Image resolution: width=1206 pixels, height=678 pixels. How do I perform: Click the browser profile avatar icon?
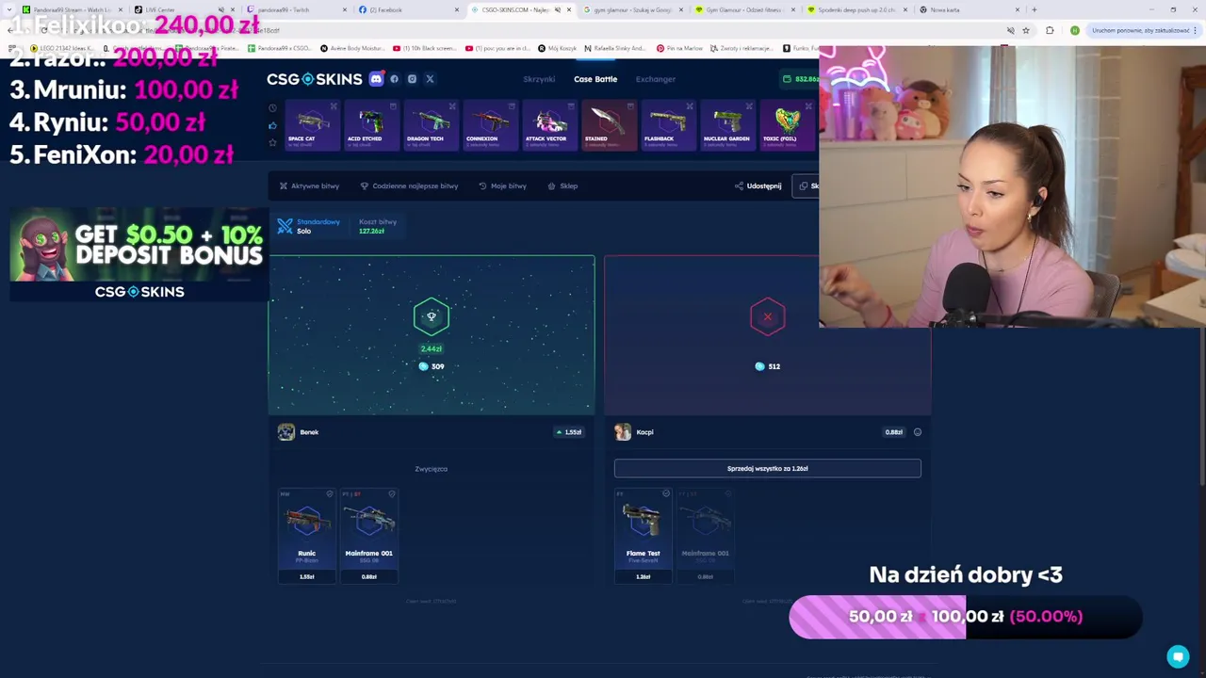[1075, 30]
